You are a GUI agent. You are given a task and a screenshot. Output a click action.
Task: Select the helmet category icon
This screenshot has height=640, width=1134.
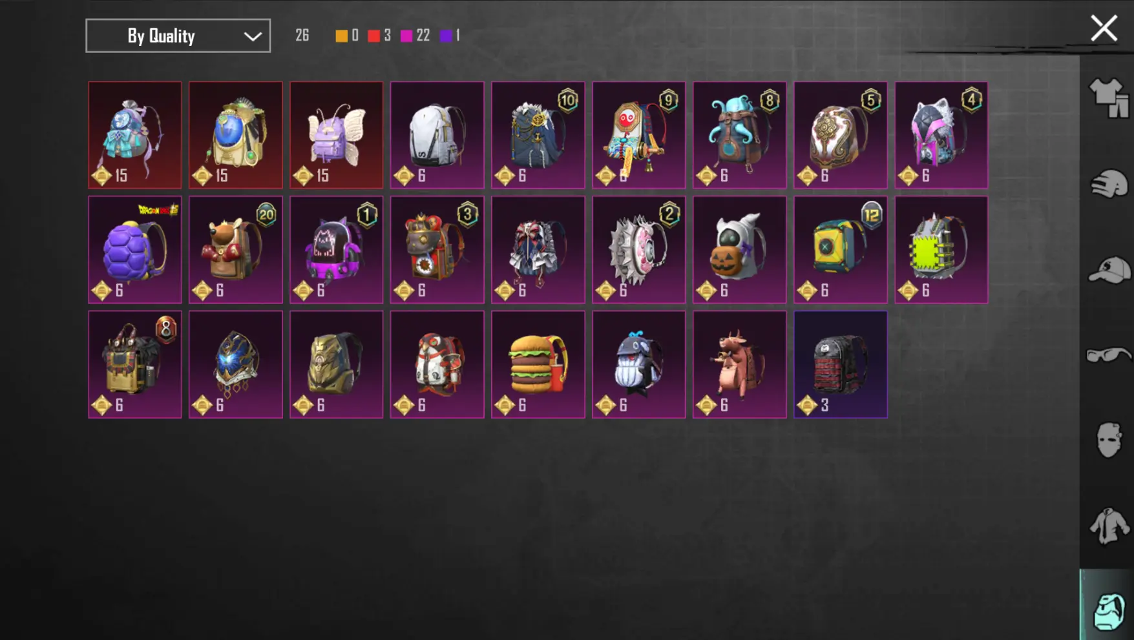click(1109, 184)
